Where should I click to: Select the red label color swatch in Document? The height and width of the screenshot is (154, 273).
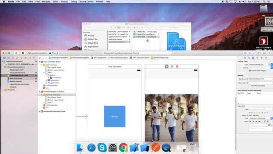coord(252,113)
